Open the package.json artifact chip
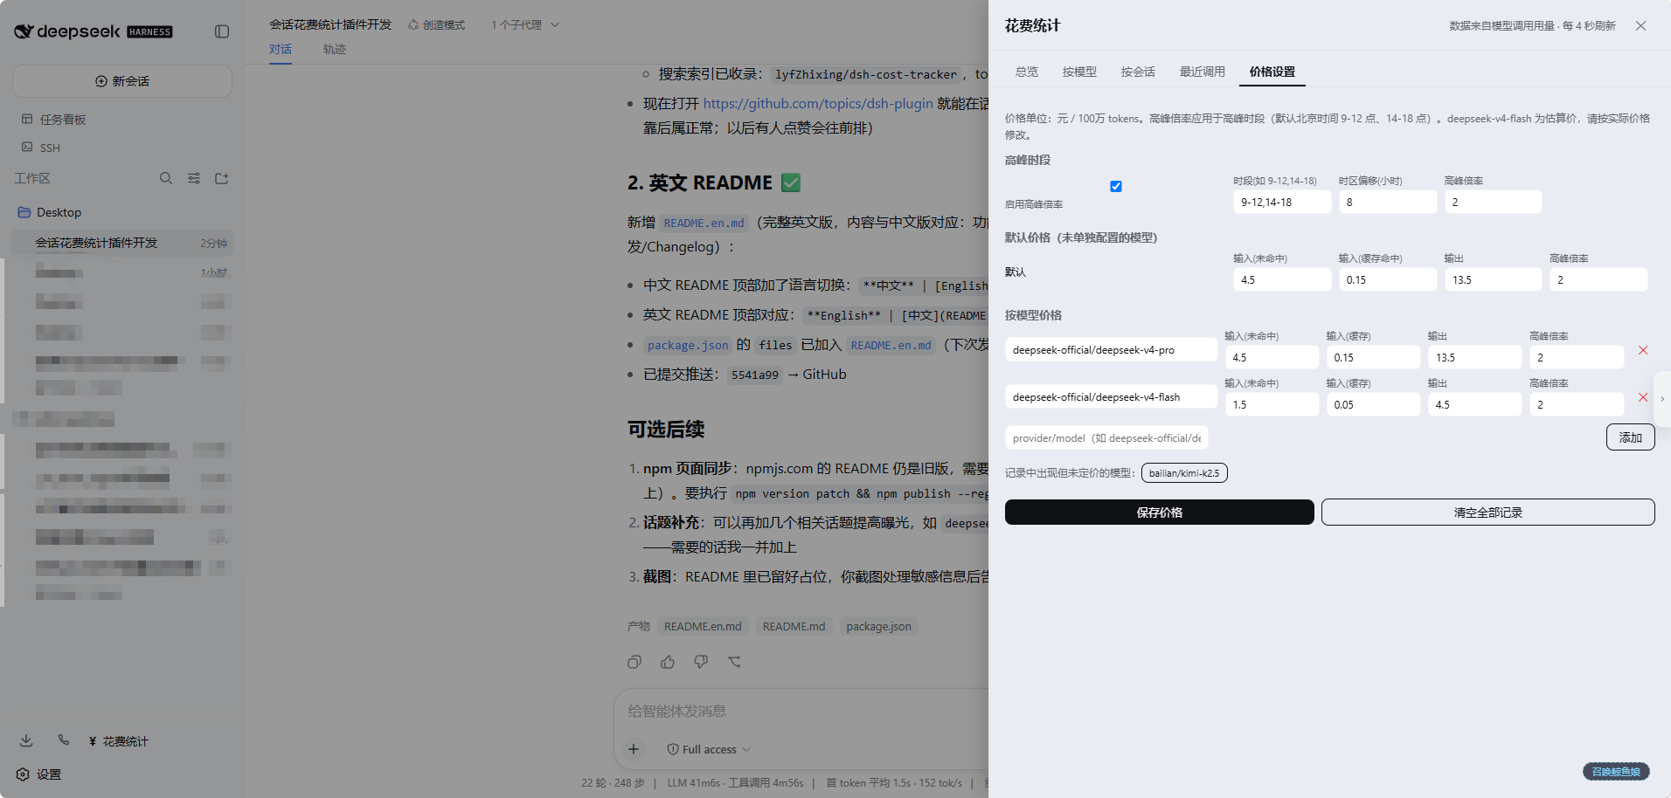 click(x=878, y=626)
